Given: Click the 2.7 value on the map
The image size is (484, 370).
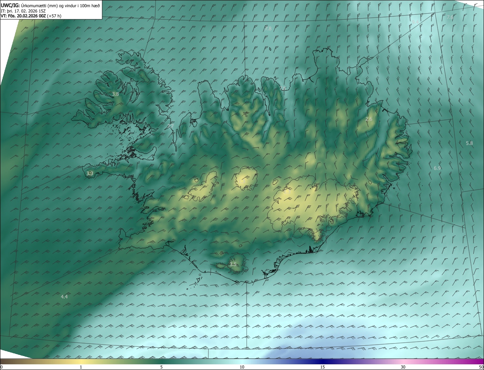Looking at the screenshot, I should pyautogui.click(x=171, y=126).
